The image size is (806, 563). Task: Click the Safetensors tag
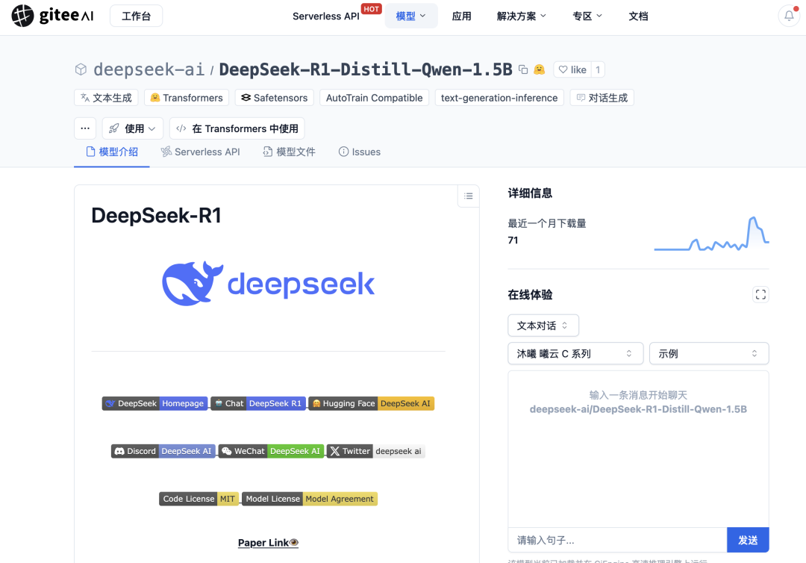pos(275,98)
